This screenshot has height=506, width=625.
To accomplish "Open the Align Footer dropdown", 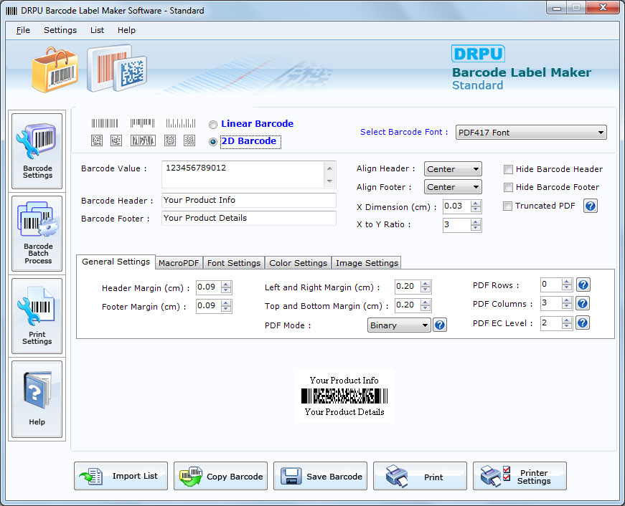I will [x=453, y=187].
